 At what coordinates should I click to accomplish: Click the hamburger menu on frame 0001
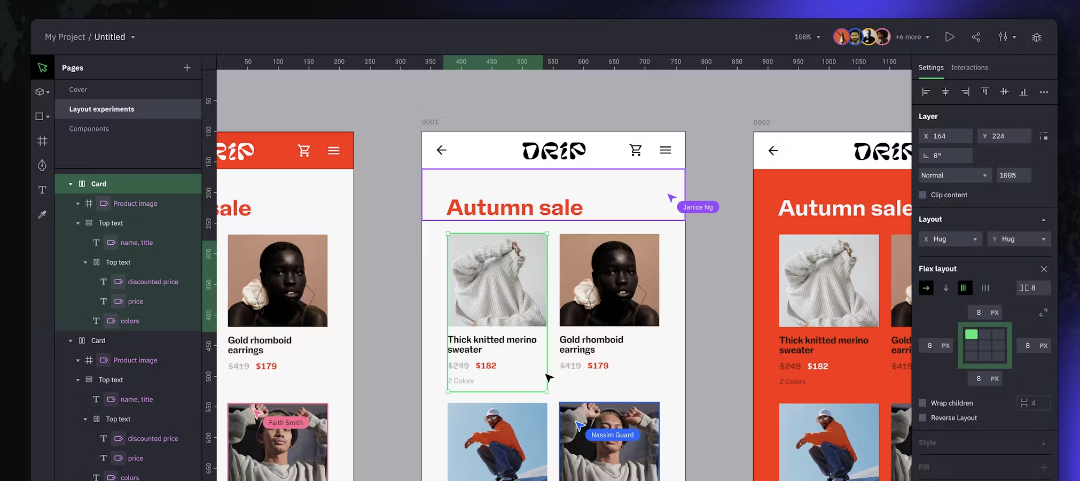click(666, 150)
